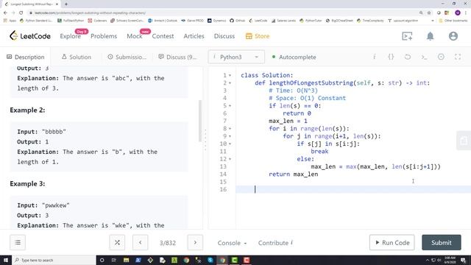Toggle editor fullscreen icon
This screenshot has width=471, height=265.
pyautogui.click(x=458, y=57)
